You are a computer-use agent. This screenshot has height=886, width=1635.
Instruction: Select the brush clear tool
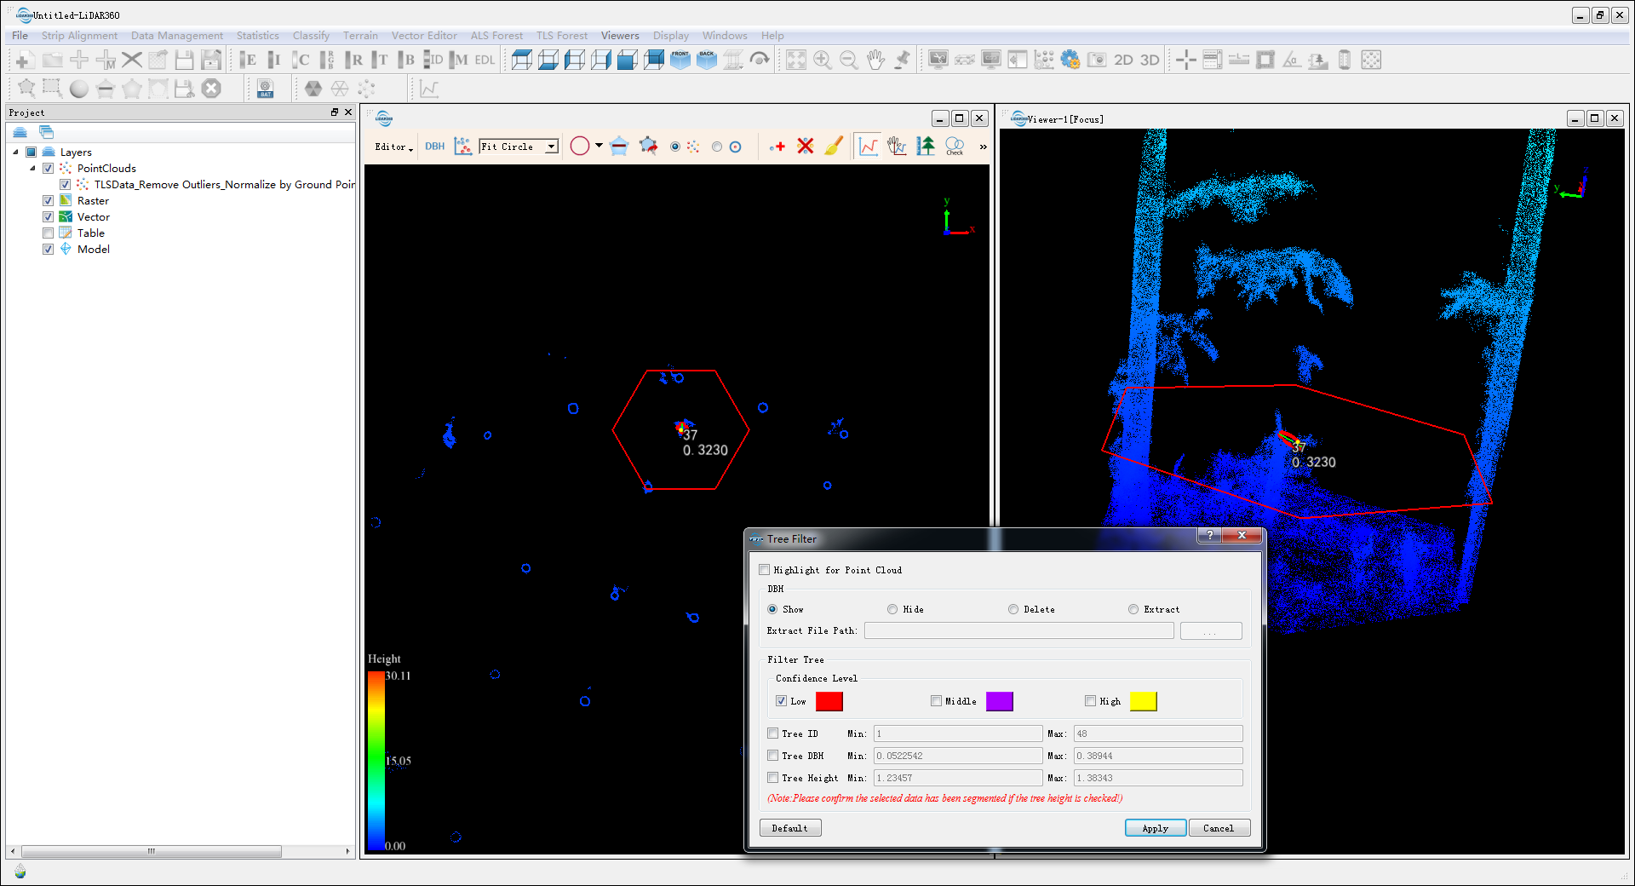[x=834, y=147]
